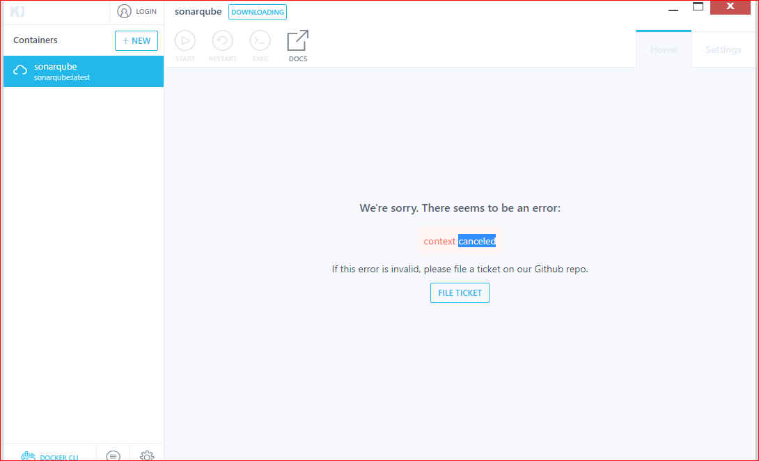Switch to the Settings tab

click(723, 49)
